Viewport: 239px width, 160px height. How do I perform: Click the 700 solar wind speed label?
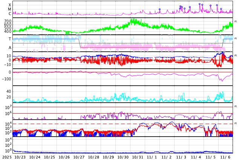click(x=8, y=22)
